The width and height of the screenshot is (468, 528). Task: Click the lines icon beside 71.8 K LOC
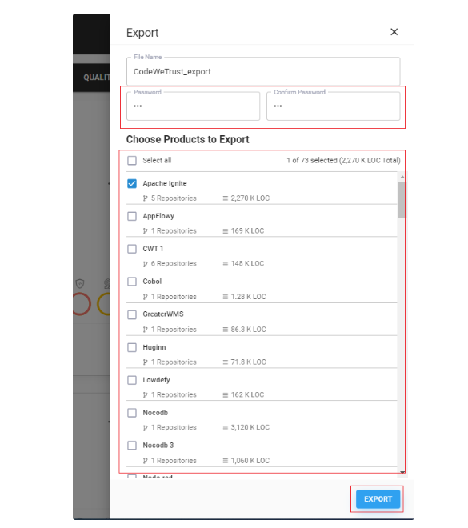226,362
